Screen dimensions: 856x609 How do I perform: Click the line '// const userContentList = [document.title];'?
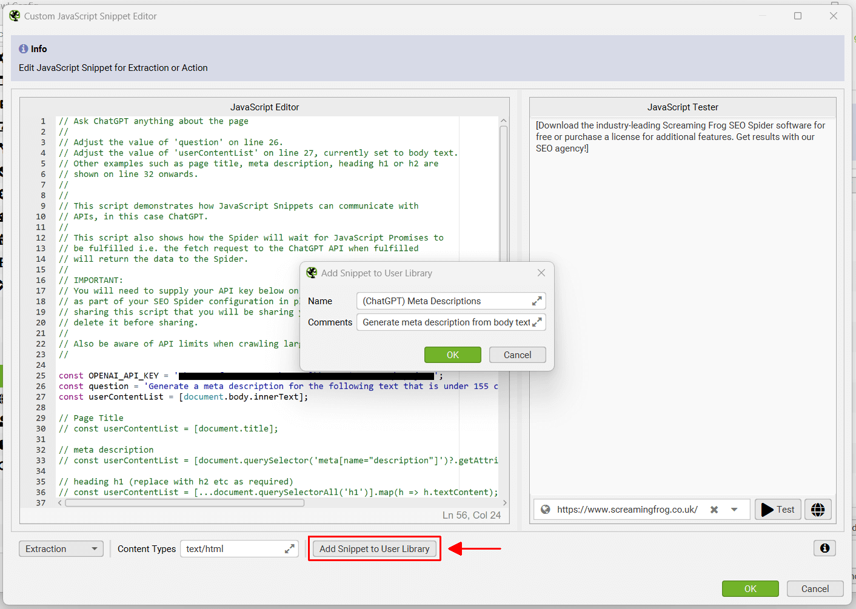pos(169,428)
